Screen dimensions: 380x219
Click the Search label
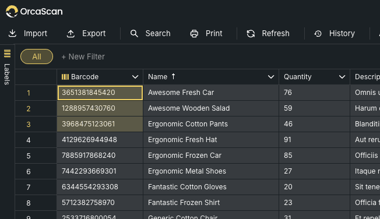[x=158, y=33]
